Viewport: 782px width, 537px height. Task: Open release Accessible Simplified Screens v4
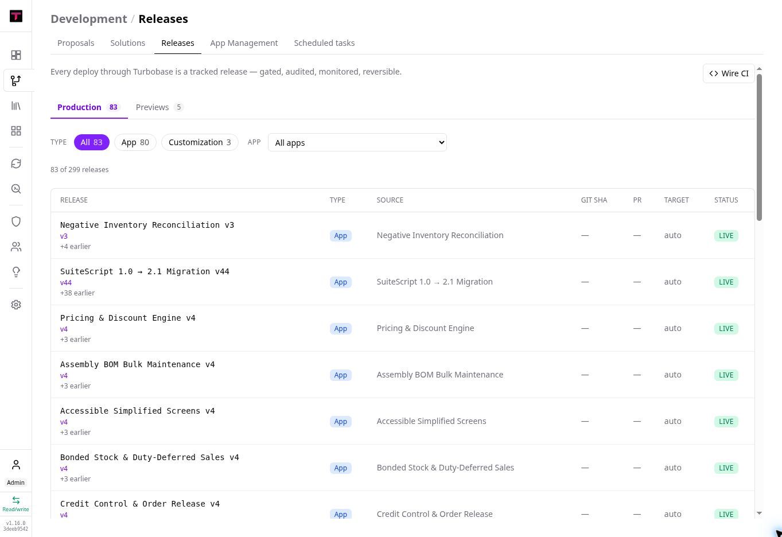click(x=138, y=411)
